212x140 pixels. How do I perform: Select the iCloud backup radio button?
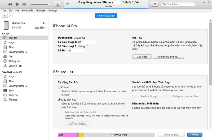pyautogui.click(x=59, y=87)
